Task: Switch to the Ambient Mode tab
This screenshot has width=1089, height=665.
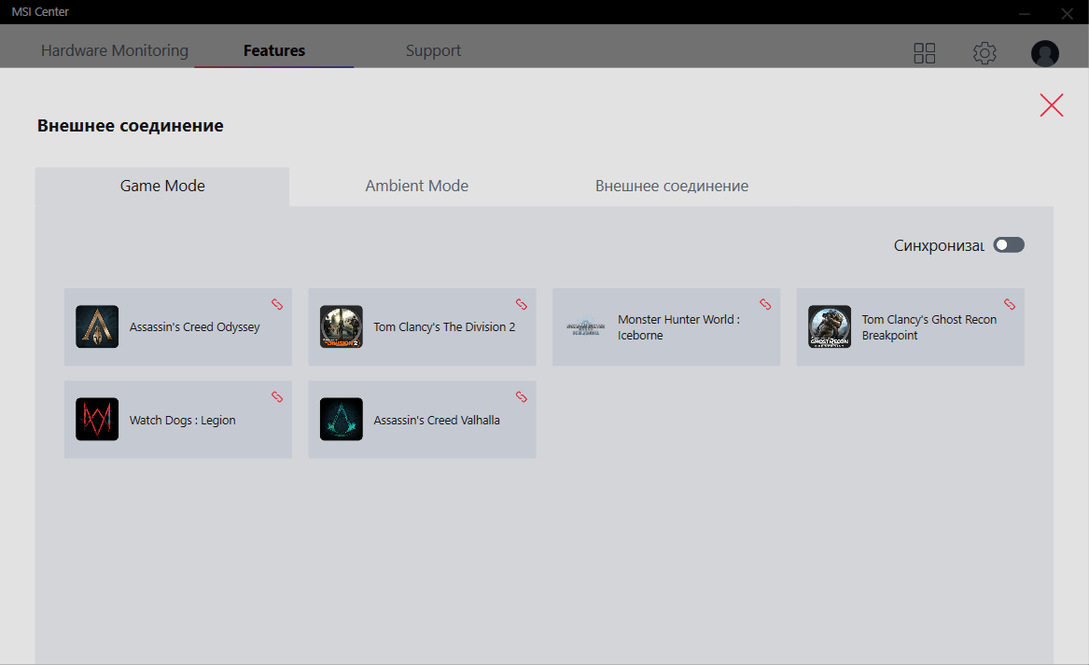Action: coord(417,186)
